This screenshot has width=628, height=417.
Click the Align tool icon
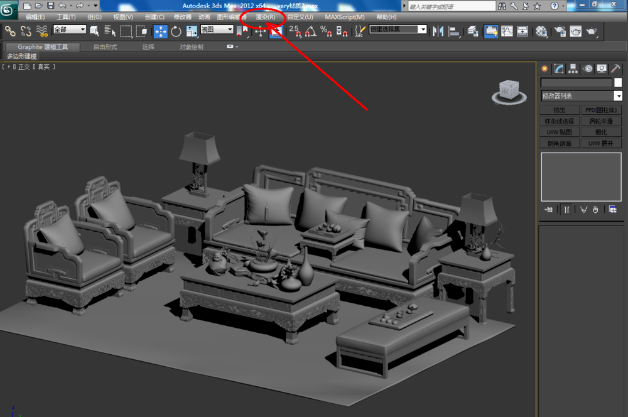454,31
